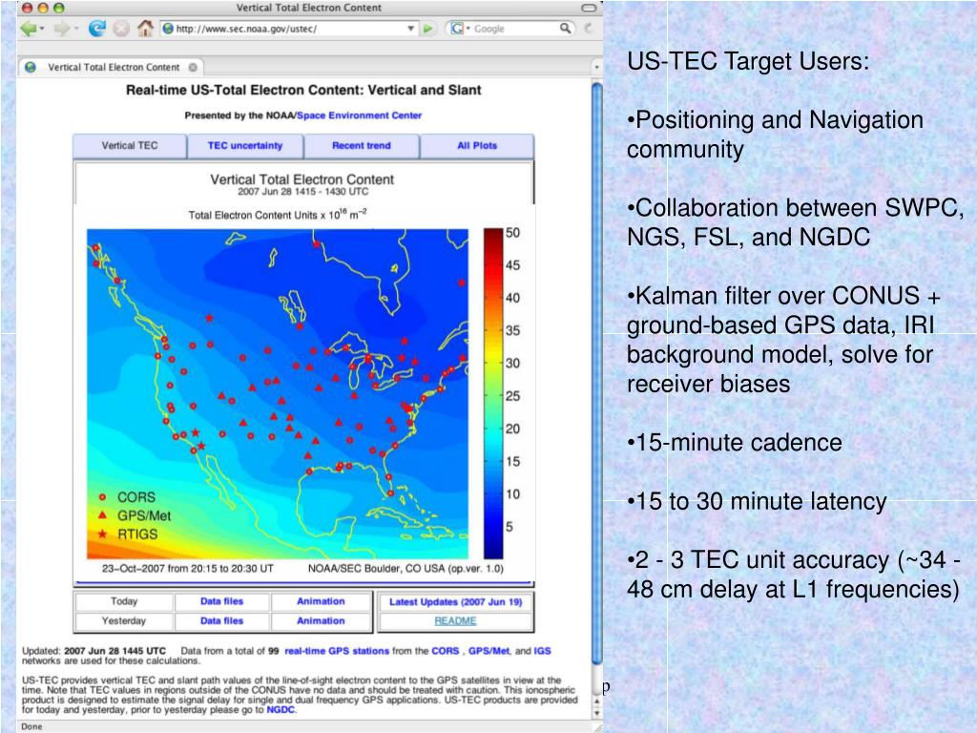The width and height of the screenshot is (977, 733).
Task: Close the Vertical Total Electron Content tab
Action: pyautogui.click(x=193, y=68)
